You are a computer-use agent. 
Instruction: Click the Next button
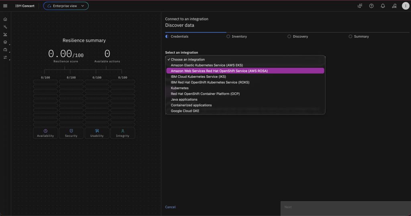(346, 209)
